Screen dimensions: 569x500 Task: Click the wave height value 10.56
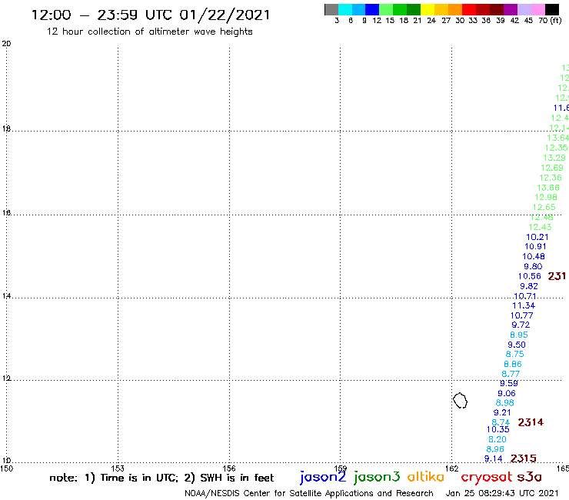[x=530, y=276]
